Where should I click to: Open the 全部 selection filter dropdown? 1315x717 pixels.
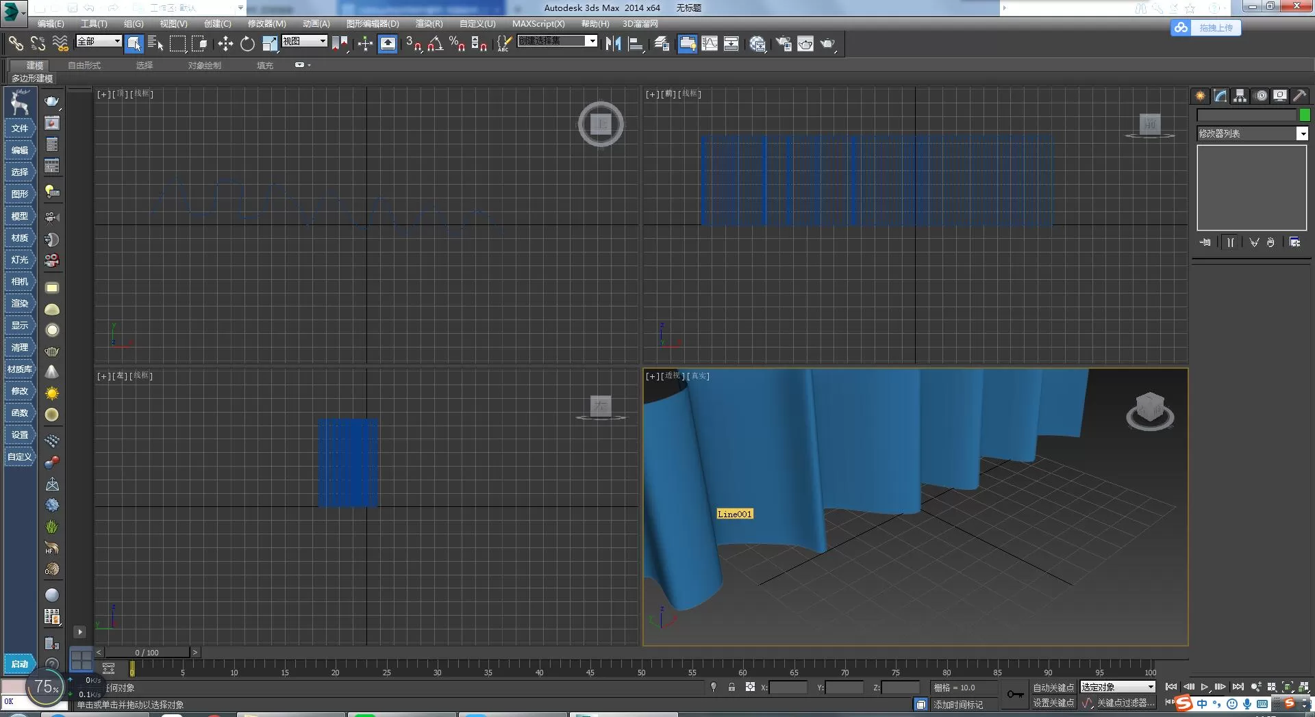coord(99,41)
